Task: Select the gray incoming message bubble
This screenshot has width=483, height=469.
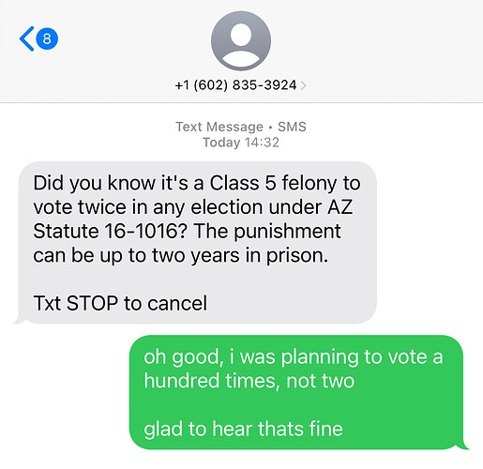Action: pos(197,243)
